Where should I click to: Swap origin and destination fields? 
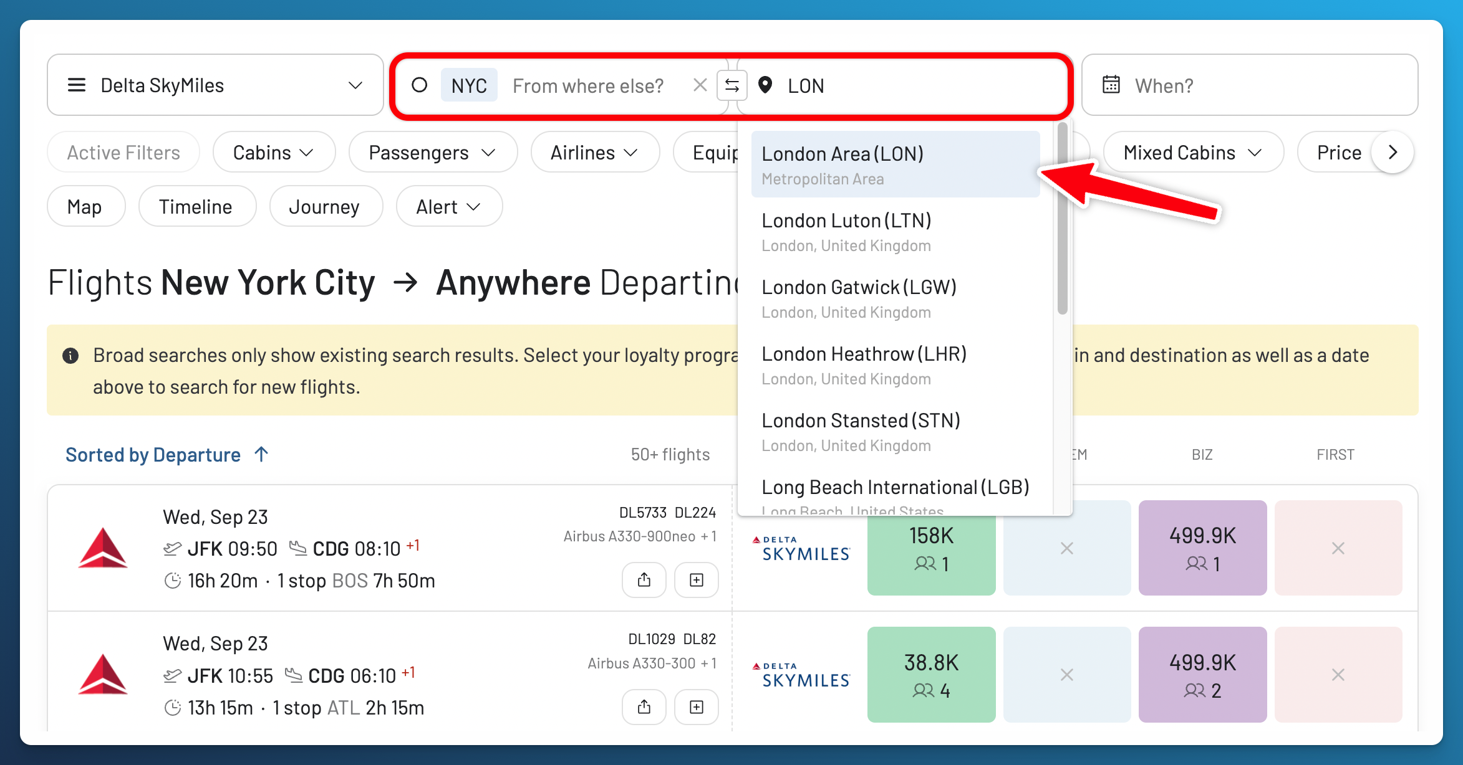coord(732,85)
